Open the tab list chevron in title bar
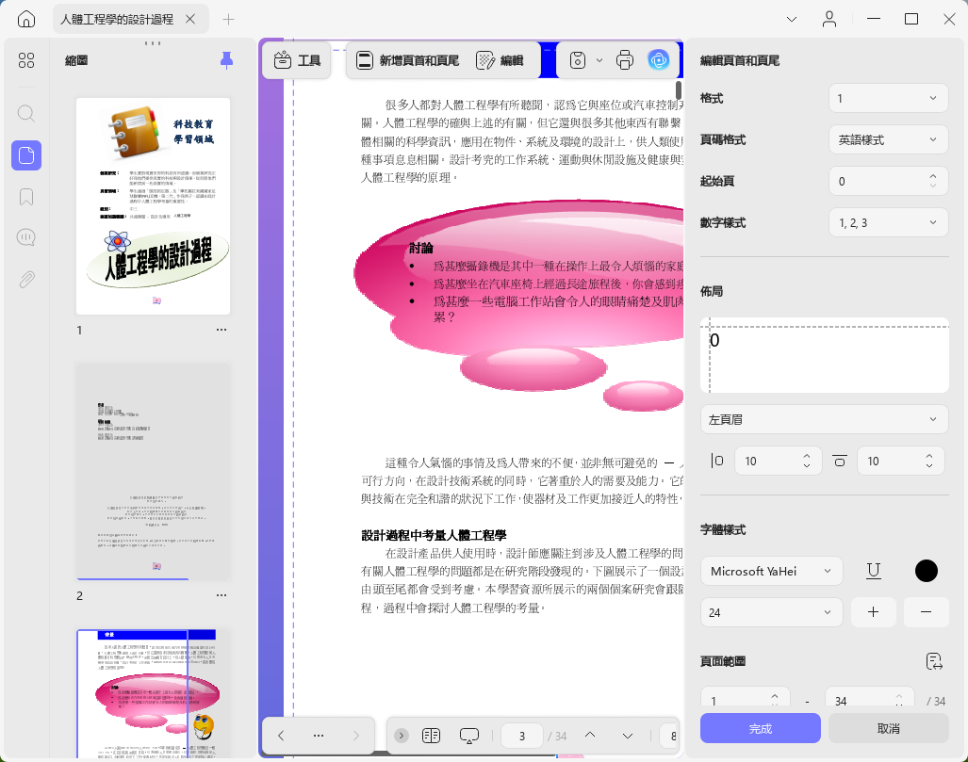Viewport: 968px width, 762px height. coord(792,19)
